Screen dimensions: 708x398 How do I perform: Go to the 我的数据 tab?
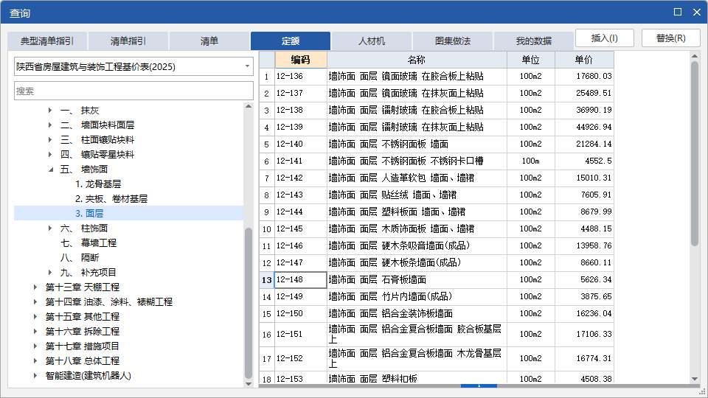pyautogui.click(x=534, y=41)
